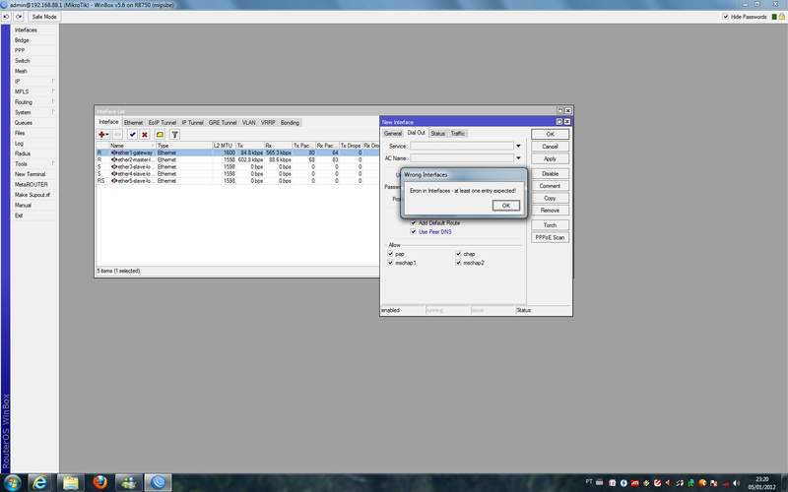Image resolution: width=788 pixels, height=492 pixels.
Task: Open the Traffic tab in New Interface
Action: click(458, 134)
